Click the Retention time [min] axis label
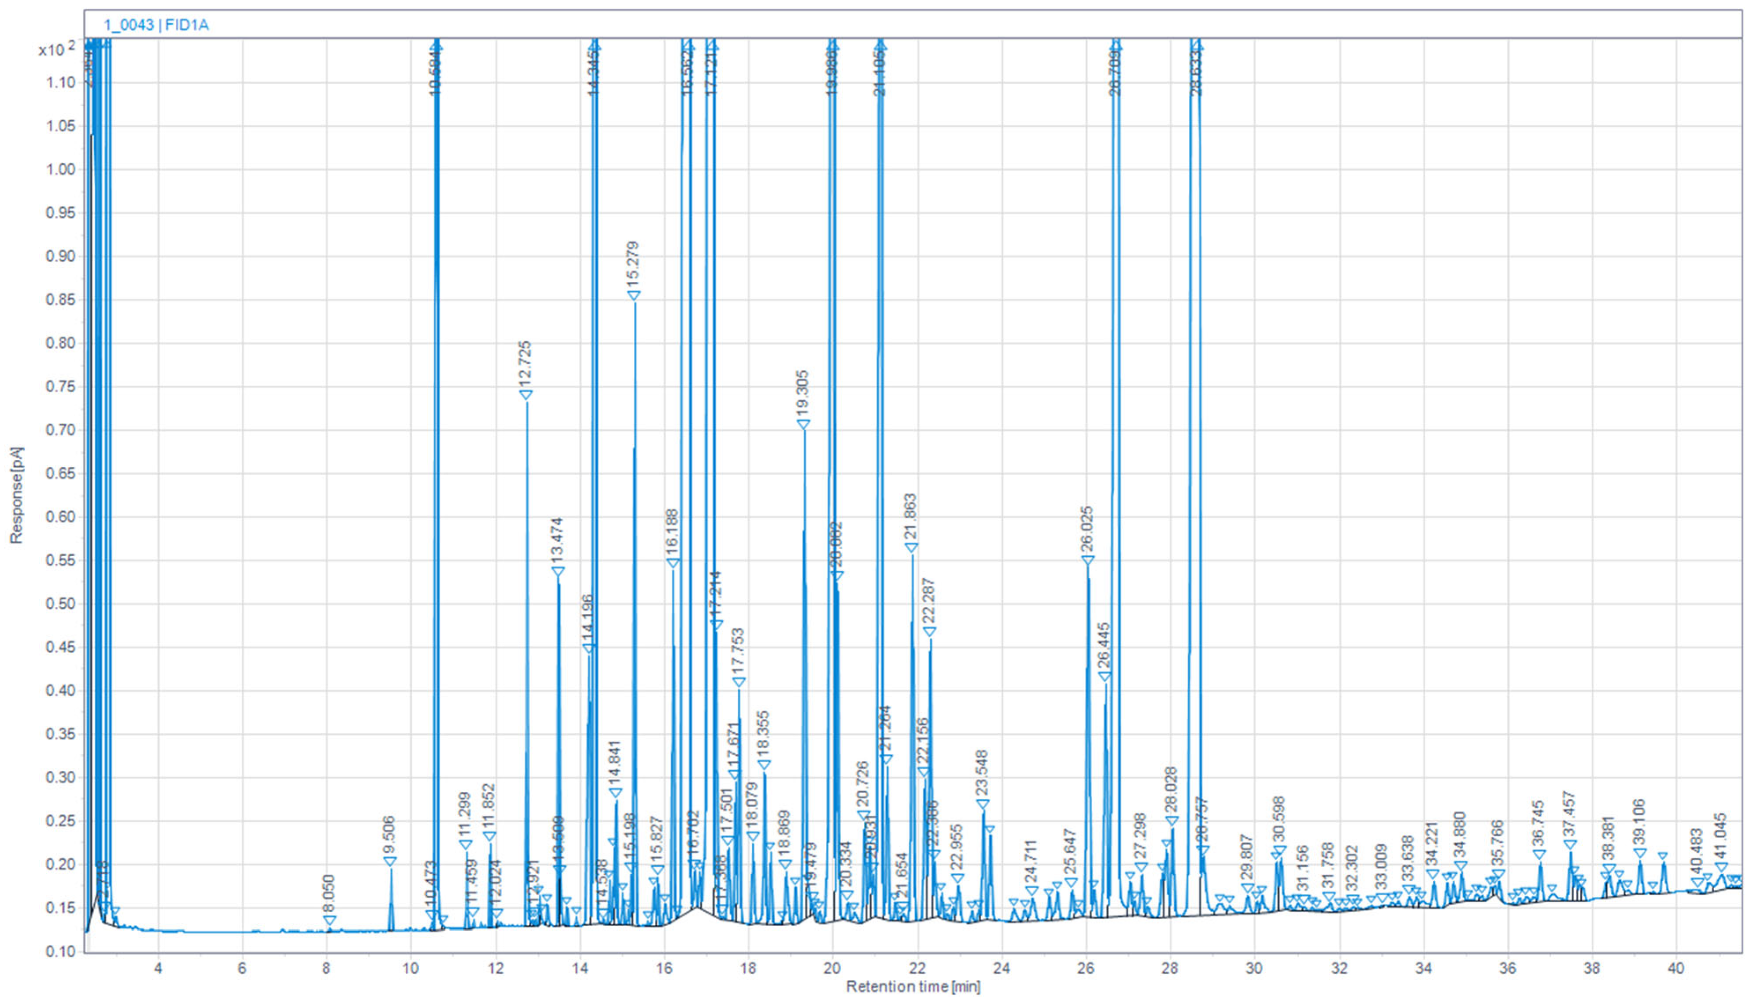This screenshot has width=1749, height=1005. click(913, 987)
